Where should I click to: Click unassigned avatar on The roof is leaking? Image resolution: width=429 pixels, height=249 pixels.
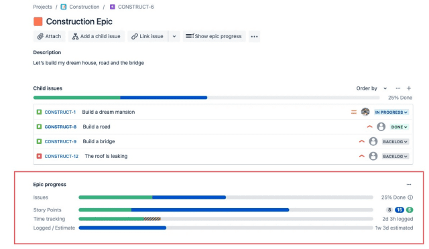click(373, 156)
